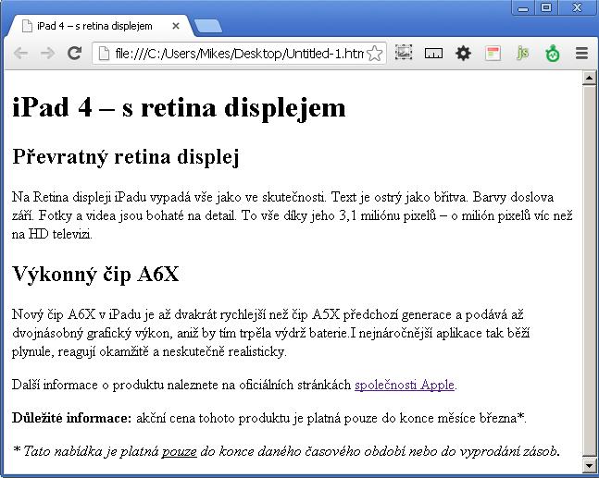Go forward with the forward arrow
The height and width of the screenshot is (478, 599).
[x=47, y=54]
